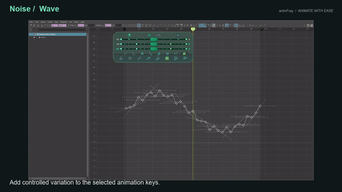Collapse the AF_DemoCurve_Control node expander
Image resolution: width=342 pixels, height=192 pixels.
tap(30, 34)
